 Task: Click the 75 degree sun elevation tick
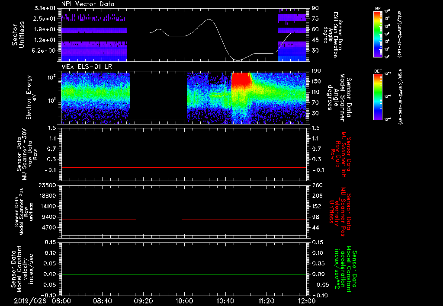coord(315,19)
